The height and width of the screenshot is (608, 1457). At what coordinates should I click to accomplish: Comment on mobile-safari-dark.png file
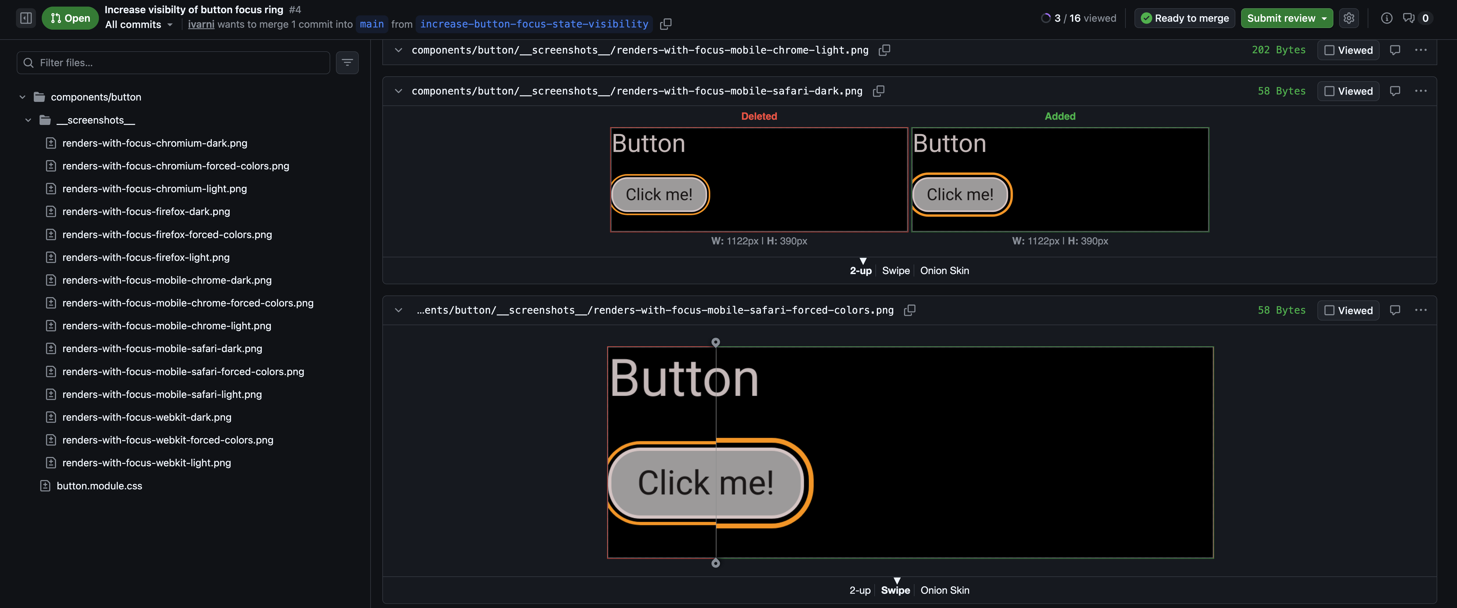coord(1395,91)
